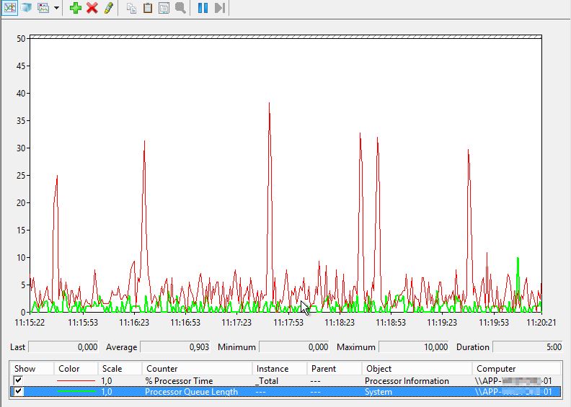Click the Change Graph Type icon

point(43,8)
